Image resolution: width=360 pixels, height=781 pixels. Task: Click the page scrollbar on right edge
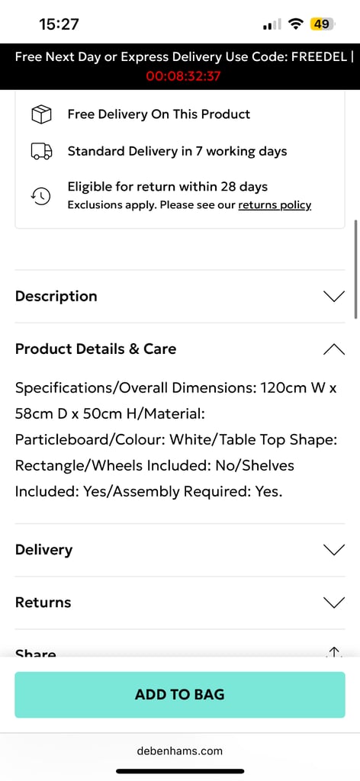(356, 269)
